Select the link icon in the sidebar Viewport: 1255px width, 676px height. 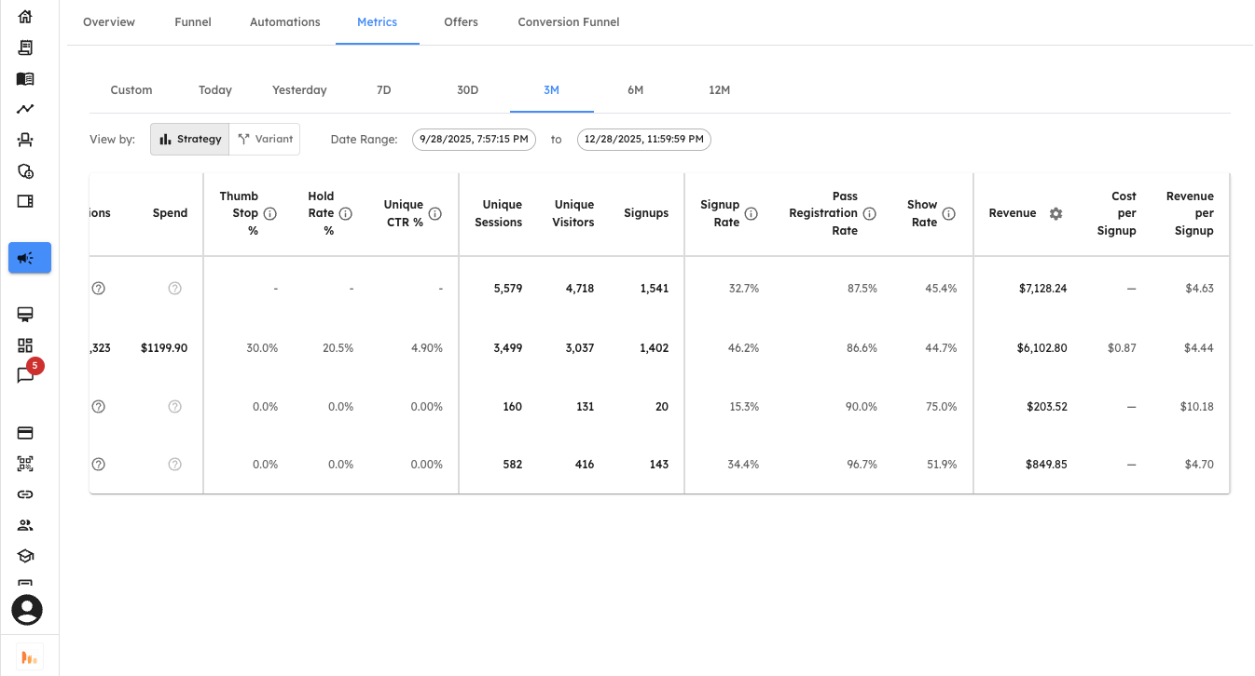(x=25, y=494)
